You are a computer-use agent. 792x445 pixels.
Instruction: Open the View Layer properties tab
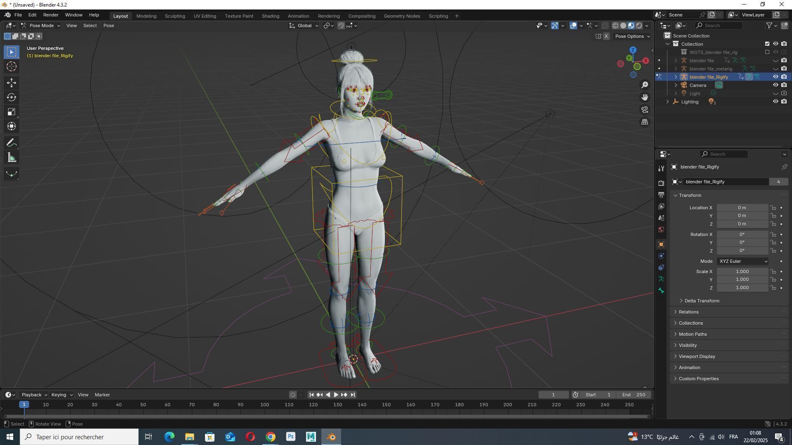(x=661, y=206)
